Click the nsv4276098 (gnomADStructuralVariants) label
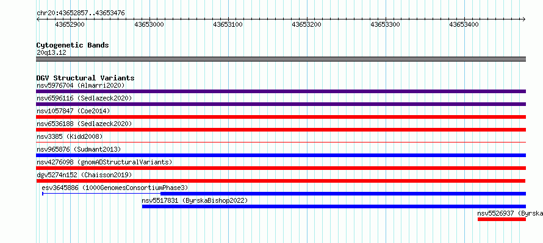Image resolution: width=543 pixels, height=243 pixels. pyautogui.click(x=104, y=162)
